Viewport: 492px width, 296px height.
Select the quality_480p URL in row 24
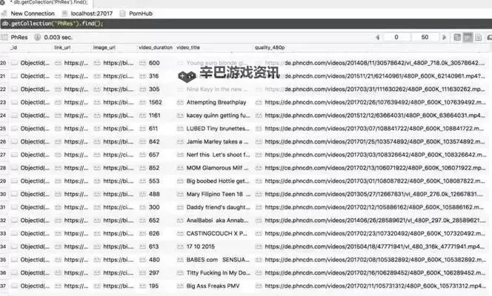(x=375, y=115)
